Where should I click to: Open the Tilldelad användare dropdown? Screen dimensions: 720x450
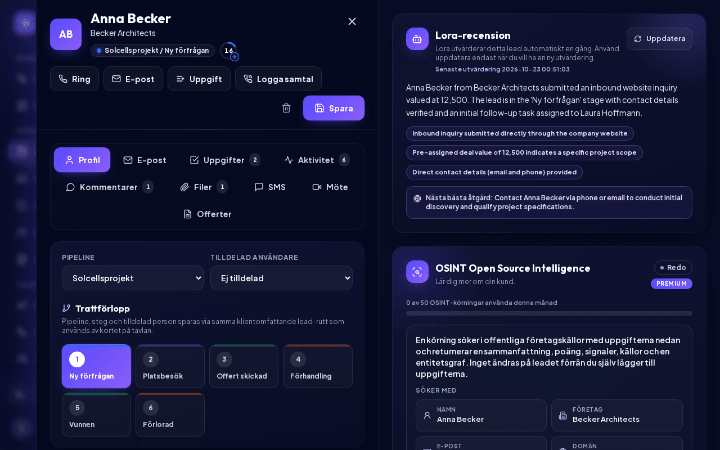coord(281,278)
